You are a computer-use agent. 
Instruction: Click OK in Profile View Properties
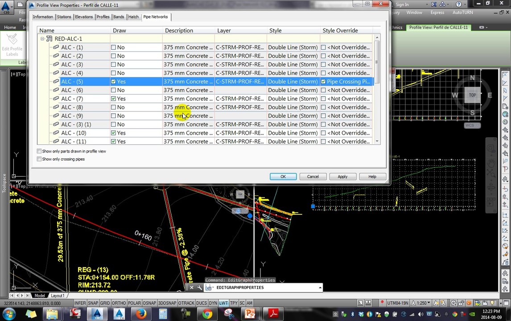[x=283, y=177]
